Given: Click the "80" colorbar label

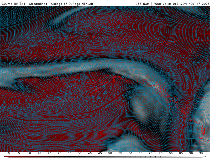Looking at the screenshot, I should 171,153.
